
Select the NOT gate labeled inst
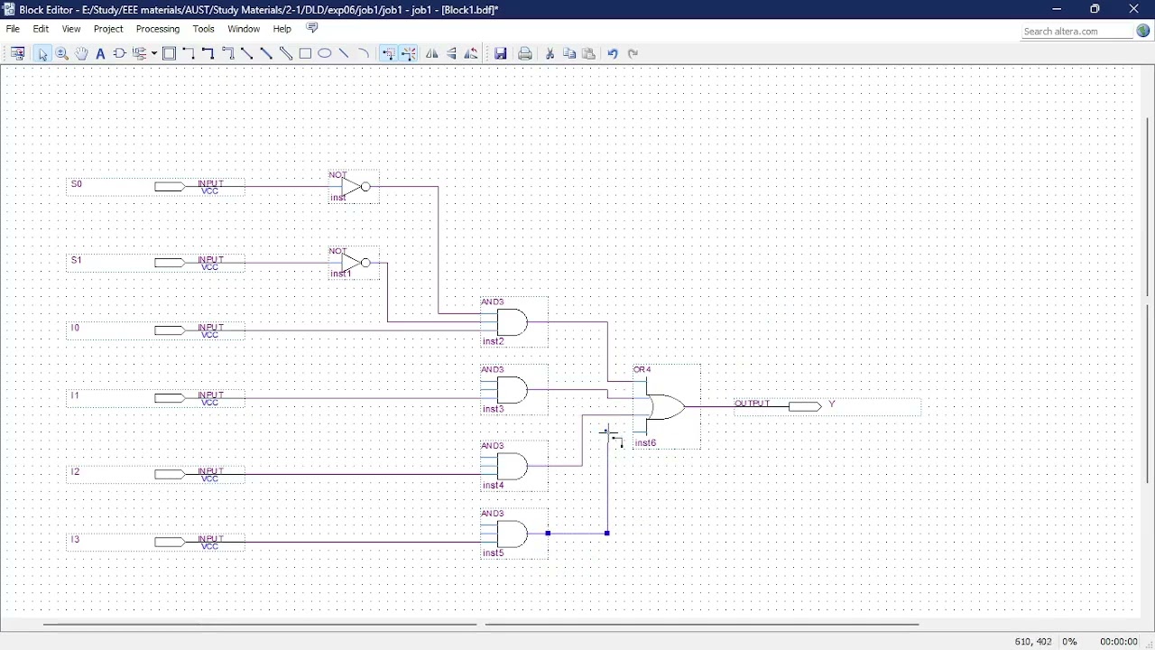point(354,187)
